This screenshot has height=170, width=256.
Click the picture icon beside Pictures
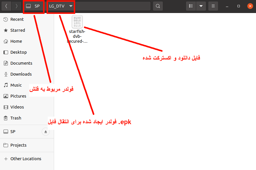pyautogui.click(x=6, y=96)
